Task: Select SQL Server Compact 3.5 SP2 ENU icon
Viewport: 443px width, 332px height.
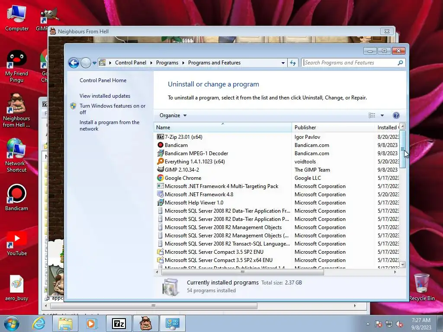Action: click(160, 252)
